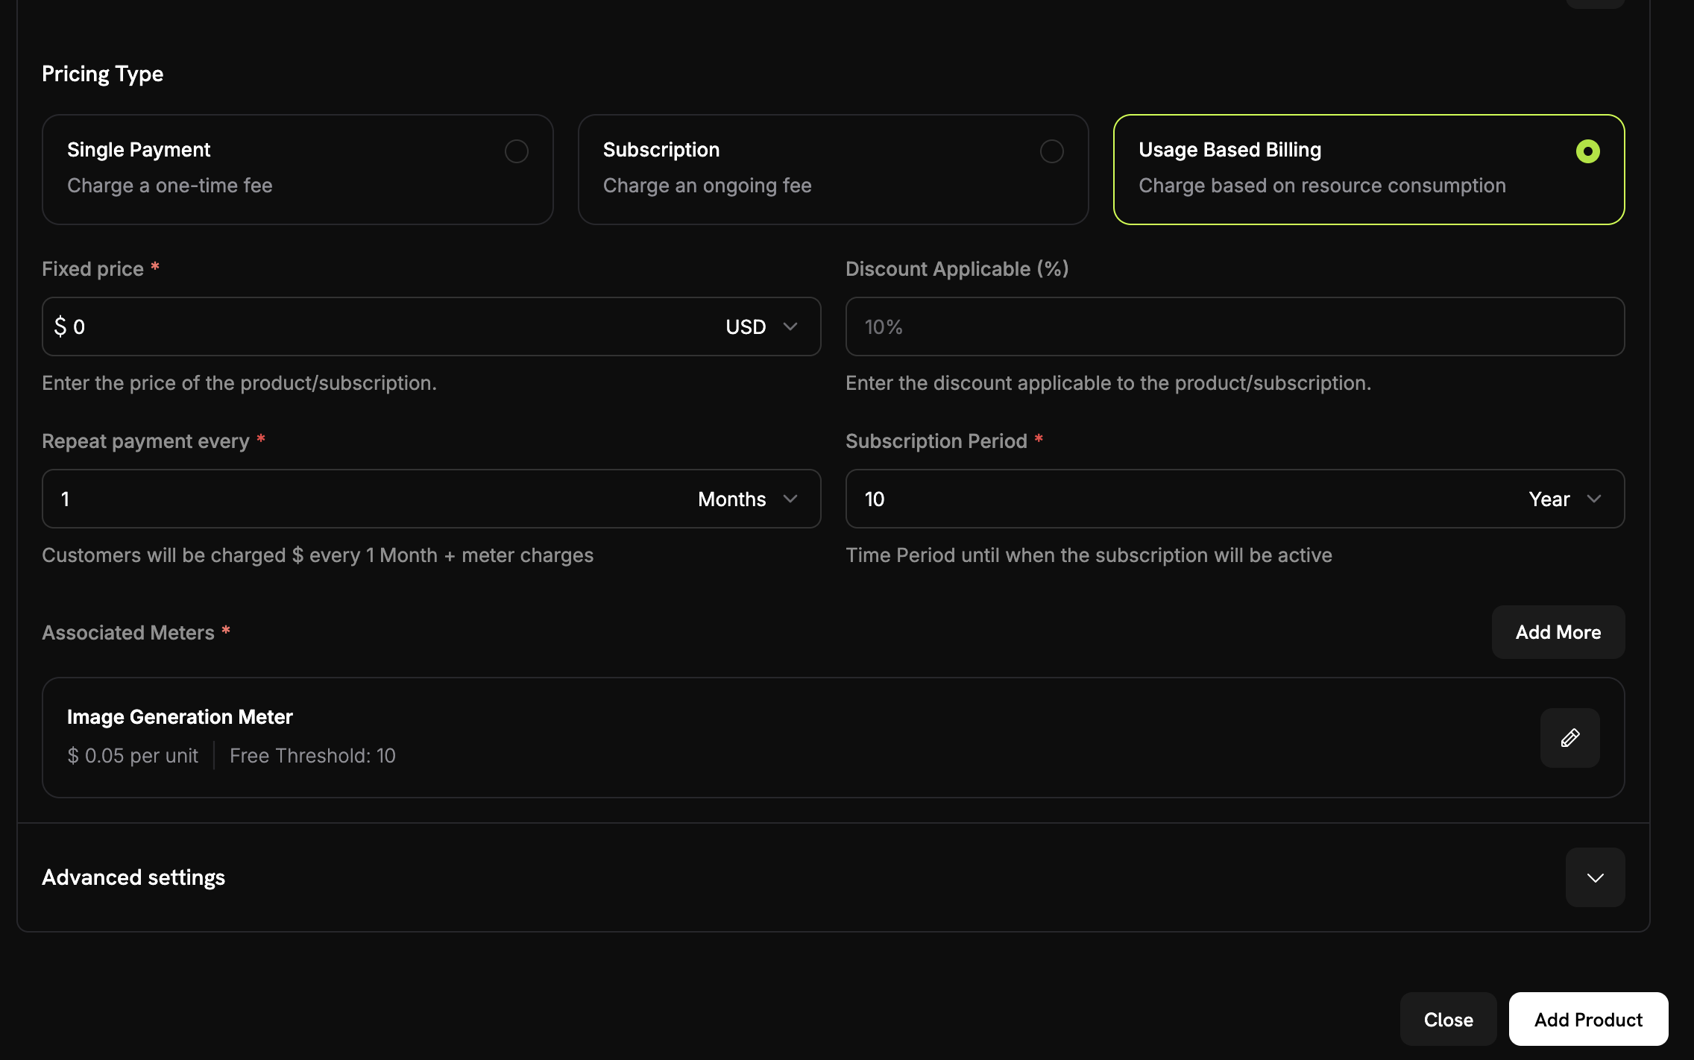This screenshot has height=1060, width=1694.
Task: Open the Year period unit dropdown
Action: (1562, 499)
